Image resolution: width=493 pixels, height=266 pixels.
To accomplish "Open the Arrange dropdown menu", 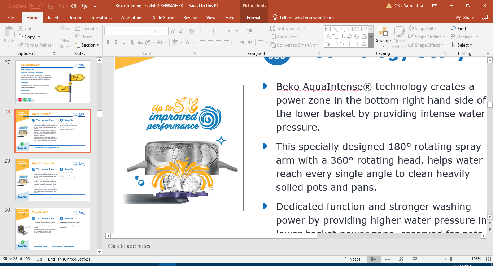I will 383,37.
